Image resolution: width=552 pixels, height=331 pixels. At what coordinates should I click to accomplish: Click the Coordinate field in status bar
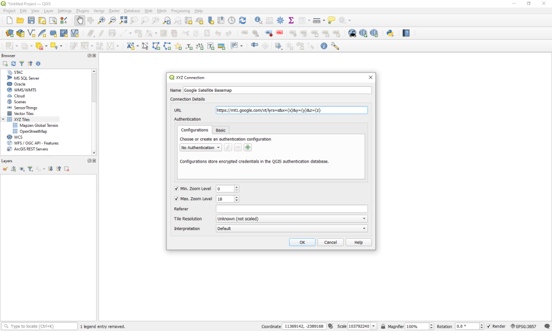[x=304, y=326]
